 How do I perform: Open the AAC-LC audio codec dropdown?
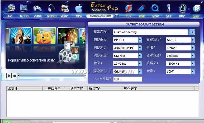pyautogui.click(x=193, y=40)
